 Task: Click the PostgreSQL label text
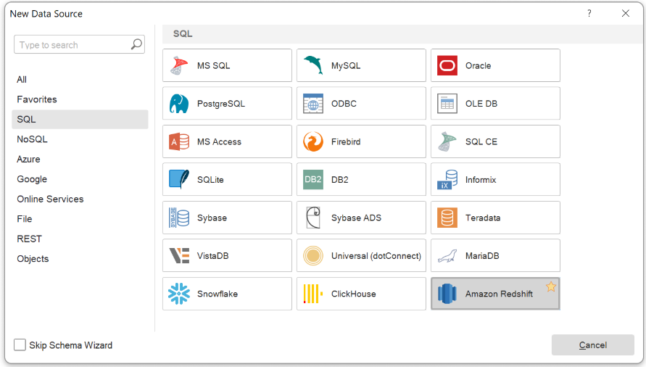coord(221,104)
